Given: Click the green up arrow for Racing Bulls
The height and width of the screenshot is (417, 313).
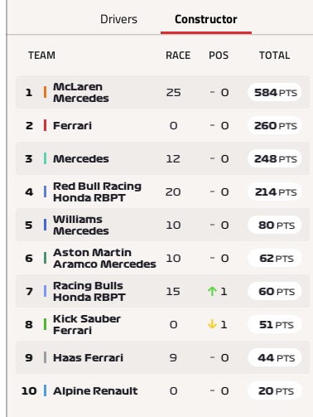Looking at the screenshot, I should point(212,291).
